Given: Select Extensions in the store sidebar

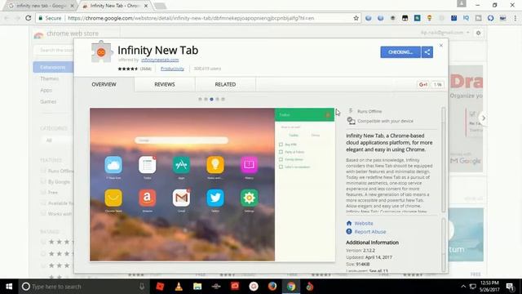Looking at the screenshot, I should 53,67.
